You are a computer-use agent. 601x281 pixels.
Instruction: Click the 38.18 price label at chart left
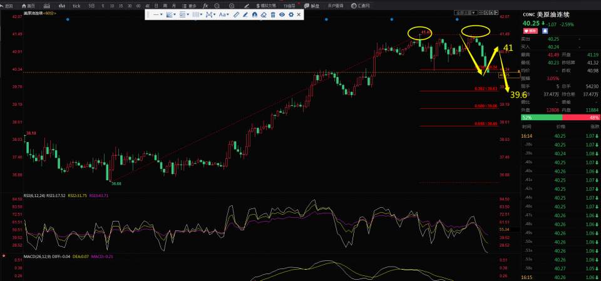31,133
